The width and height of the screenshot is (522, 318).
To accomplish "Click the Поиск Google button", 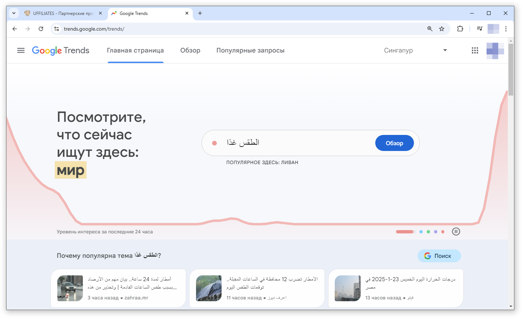I will pyautogui.click(x=439, y=256).
